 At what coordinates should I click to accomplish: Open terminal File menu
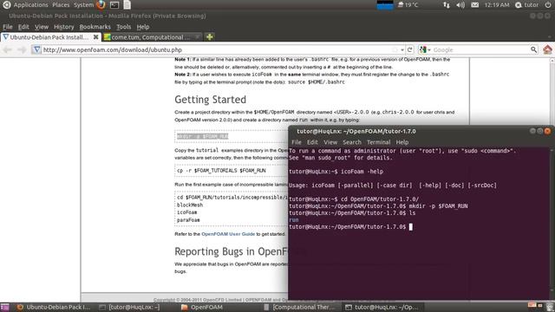tap(297, 142)
